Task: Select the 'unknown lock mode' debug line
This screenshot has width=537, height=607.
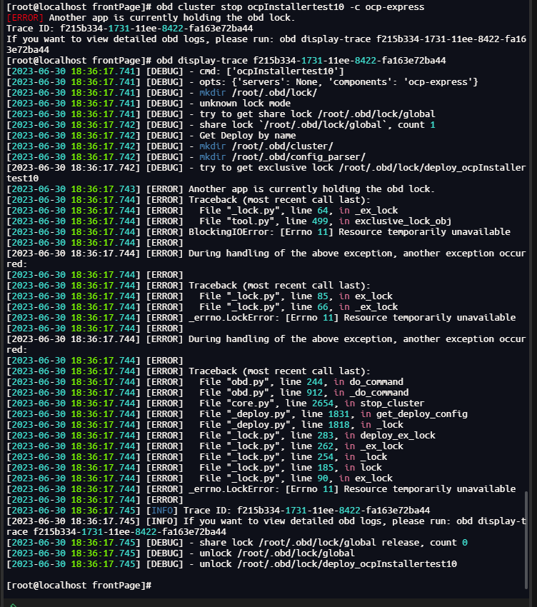Action: [x=245, y=104]
